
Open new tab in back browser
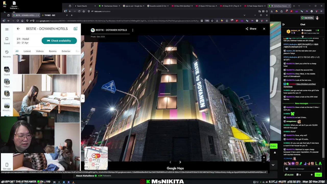[x=294, y=6]
